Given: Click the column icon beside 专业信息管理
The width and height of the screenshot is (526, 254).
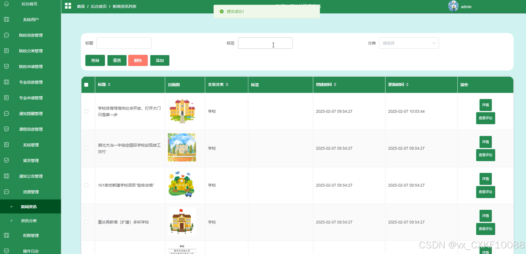Looking at the screenshot, I should 6,82.
